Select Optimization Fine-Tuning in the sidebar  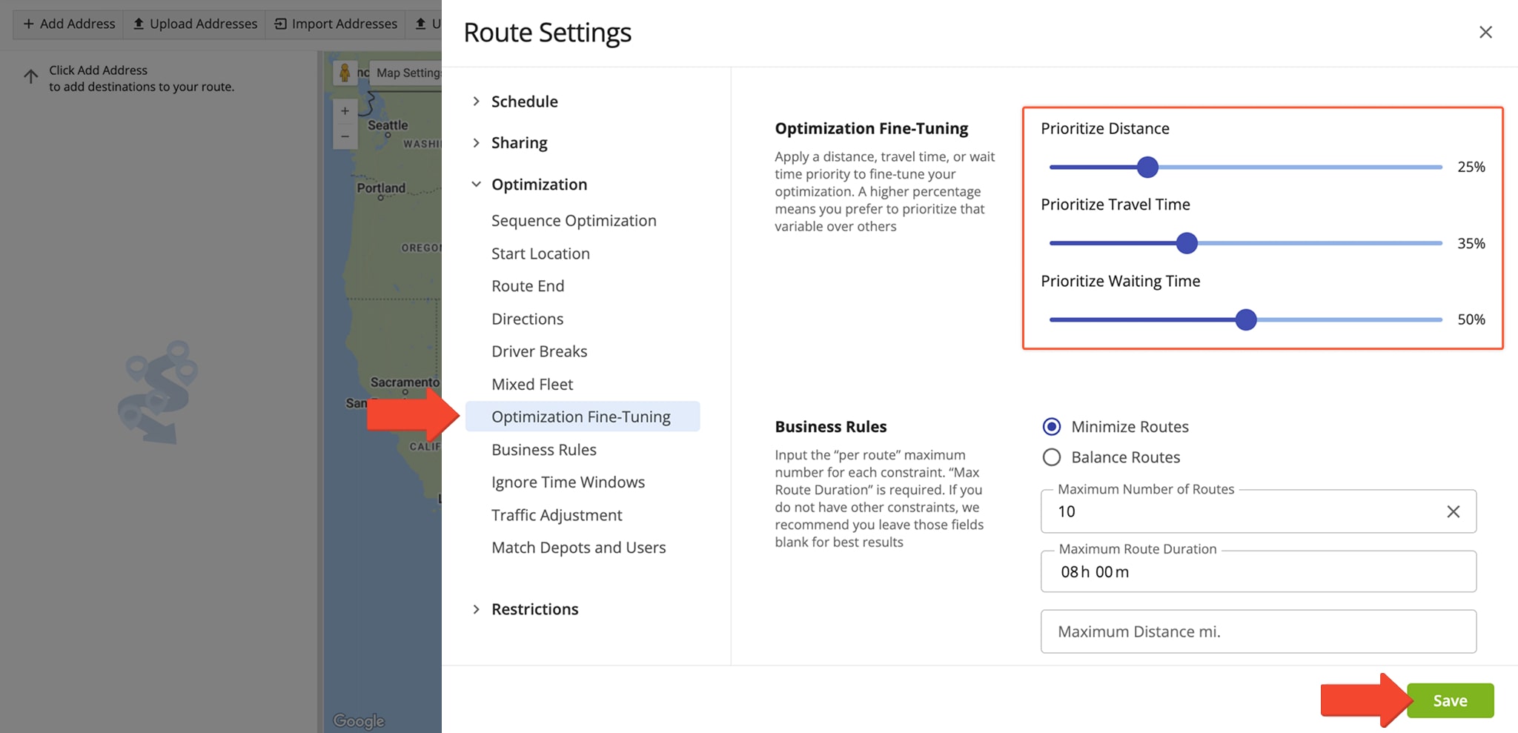[583, 417]
